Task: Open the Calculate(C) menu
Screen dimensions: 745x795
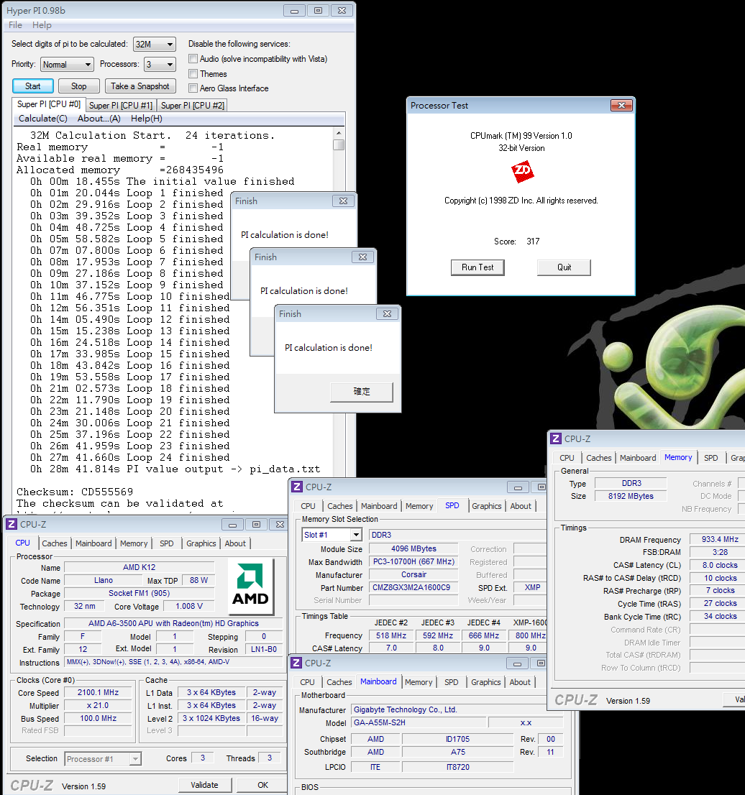Action: (42, 118)
